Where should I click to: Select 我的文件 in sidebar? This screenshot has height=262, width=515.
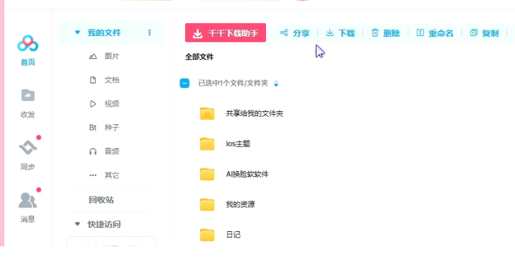click(x=104, y=33)
